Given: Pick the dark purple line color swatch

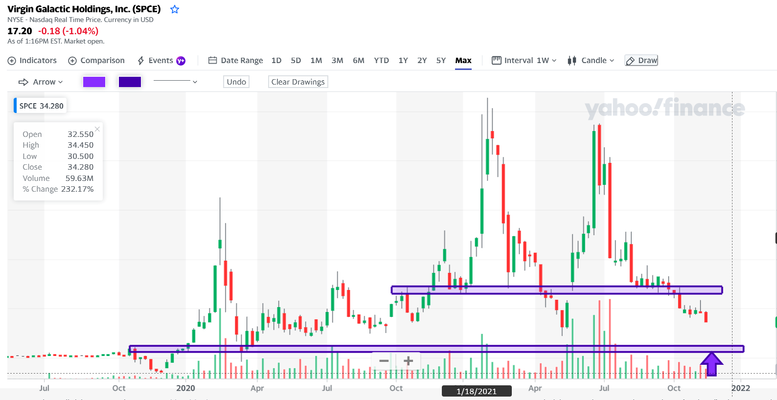Looking at the screenshot, I should pyautogui.click(x=130, y=82).
